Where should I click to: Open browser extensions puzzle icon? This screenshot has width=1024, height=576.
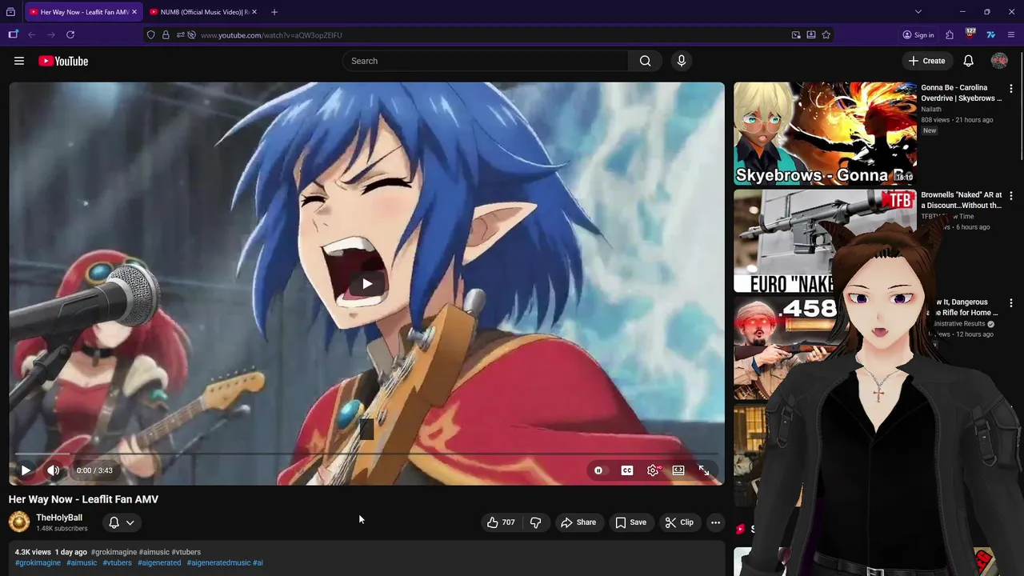(950, 35)
